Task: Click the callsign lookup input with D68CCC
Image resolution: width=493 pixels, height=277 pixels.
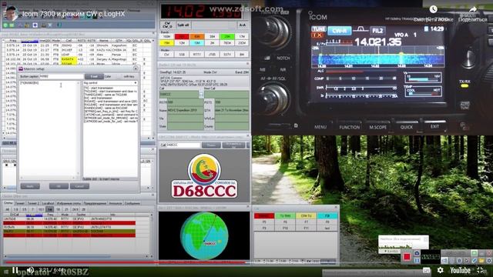Action: pos(183,145)
